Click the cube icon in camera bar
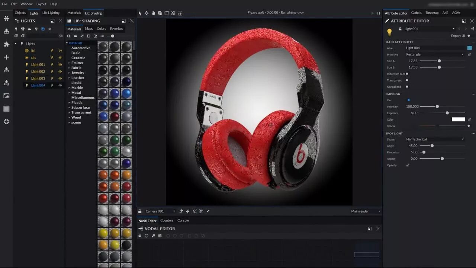Viewport: 476px width, 268px height. [x=194, y=211]
